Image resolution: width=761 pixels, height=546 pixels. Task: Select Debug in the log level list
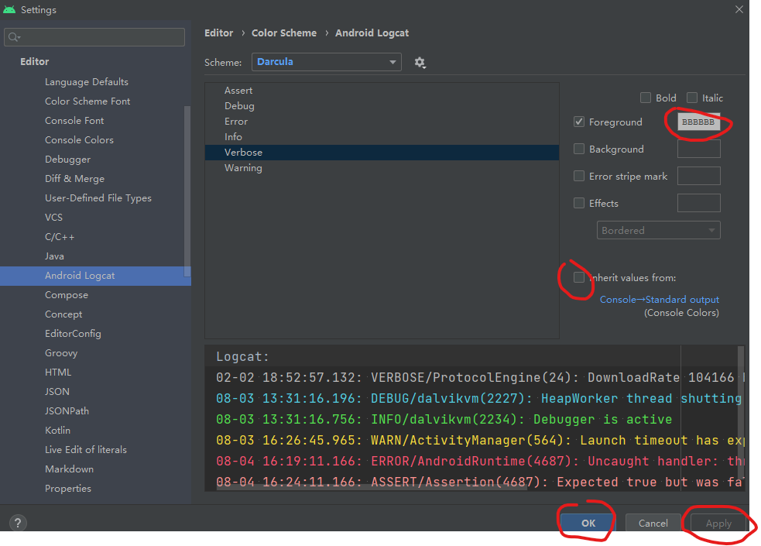click(x=382, y=106)
